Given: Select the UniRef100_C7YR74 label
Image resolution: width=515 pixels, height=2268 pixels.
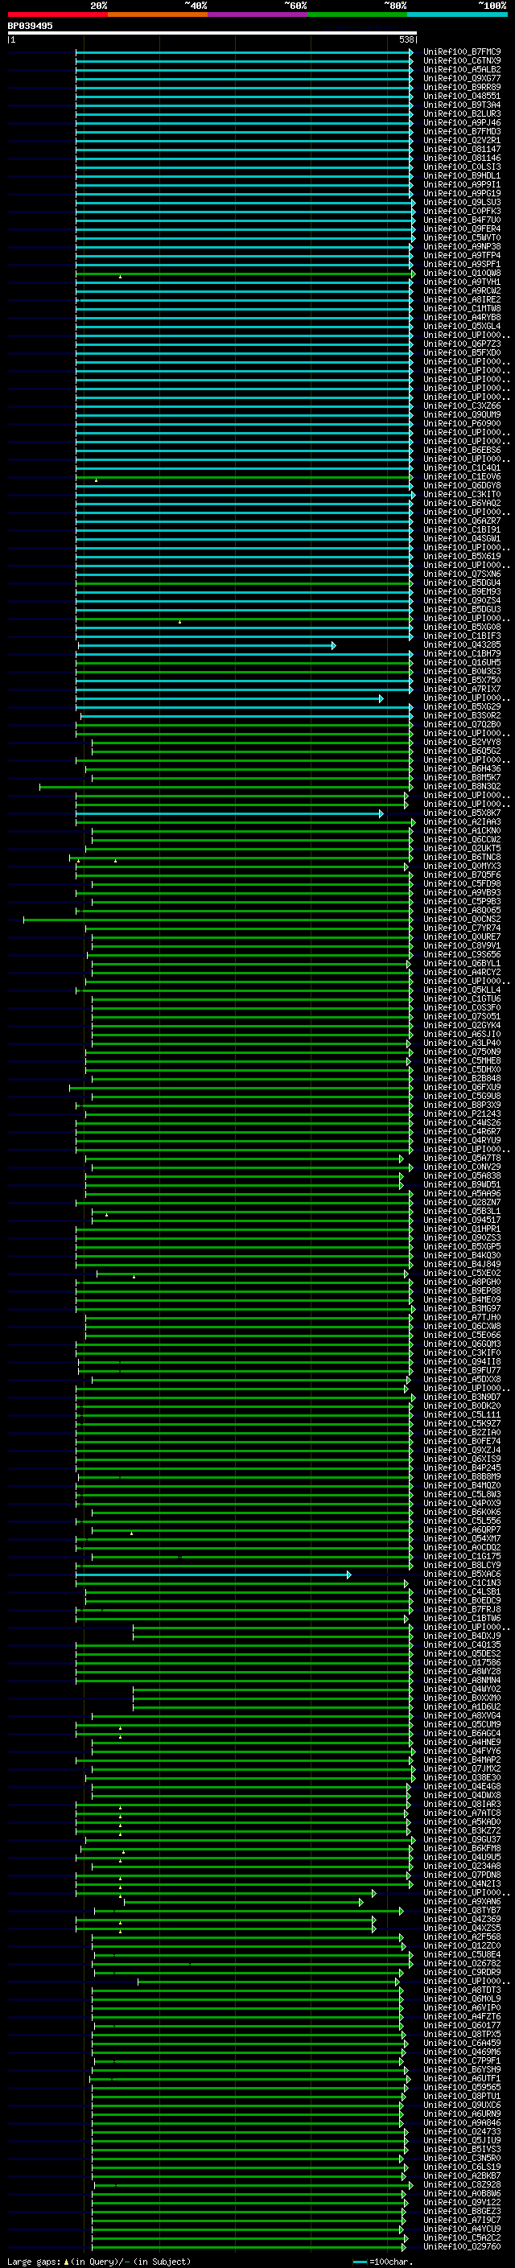Looking at the screenshot, I should click(462, 928).
